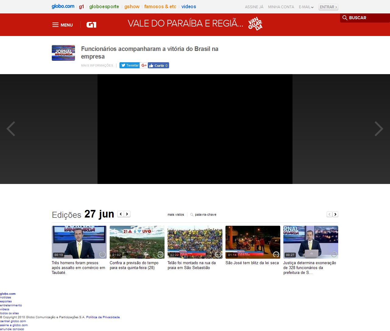Go to next video with right arrow

pyautogui.click(x=378, y=129)
